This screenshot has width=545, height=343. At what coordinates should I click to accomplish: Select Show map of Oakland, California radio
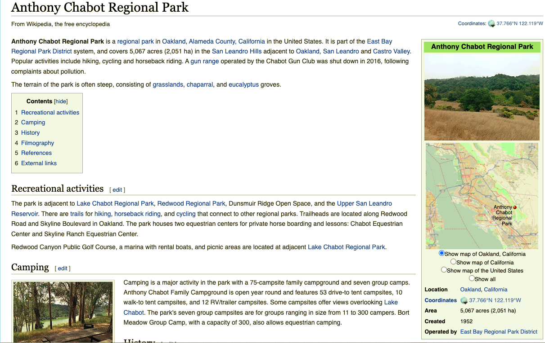pyautogui.click(x=442, y=253)
